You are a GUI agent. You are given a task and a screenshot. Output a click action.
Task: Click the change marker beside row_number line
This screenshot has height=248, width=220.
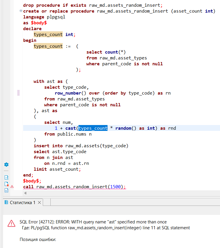[x=18, y=93]
